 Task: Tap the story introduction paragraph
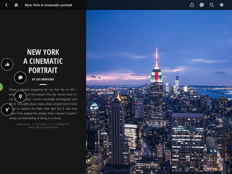tap(43, 104)
